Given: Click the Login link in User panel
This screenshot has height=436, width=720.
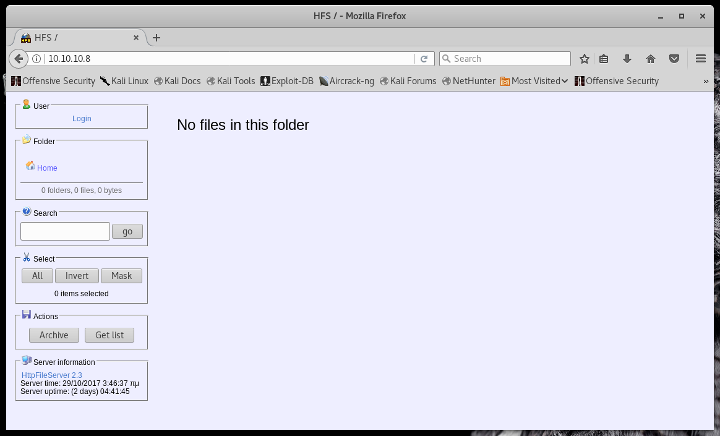Looking at the screenshot, I should (x=82, y=119).
